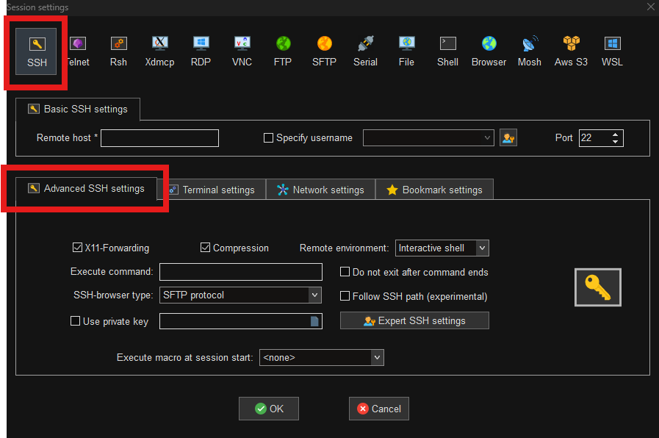Open Expert SSH settings
This screenshot has height=438, width=659.
pos(414,320)
